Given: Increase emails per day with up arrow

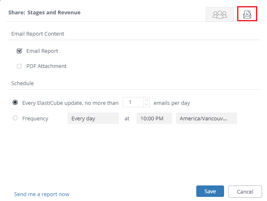Looking at the screenshot, I should 147,100.
